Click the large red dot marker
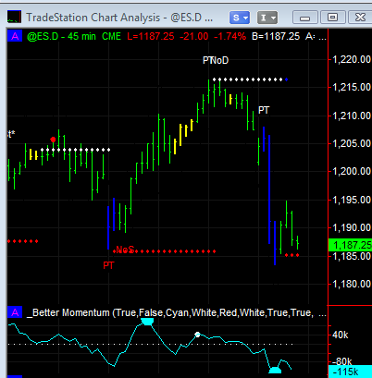The width and height of the screenshot is (372, 378). click(53, 140)
